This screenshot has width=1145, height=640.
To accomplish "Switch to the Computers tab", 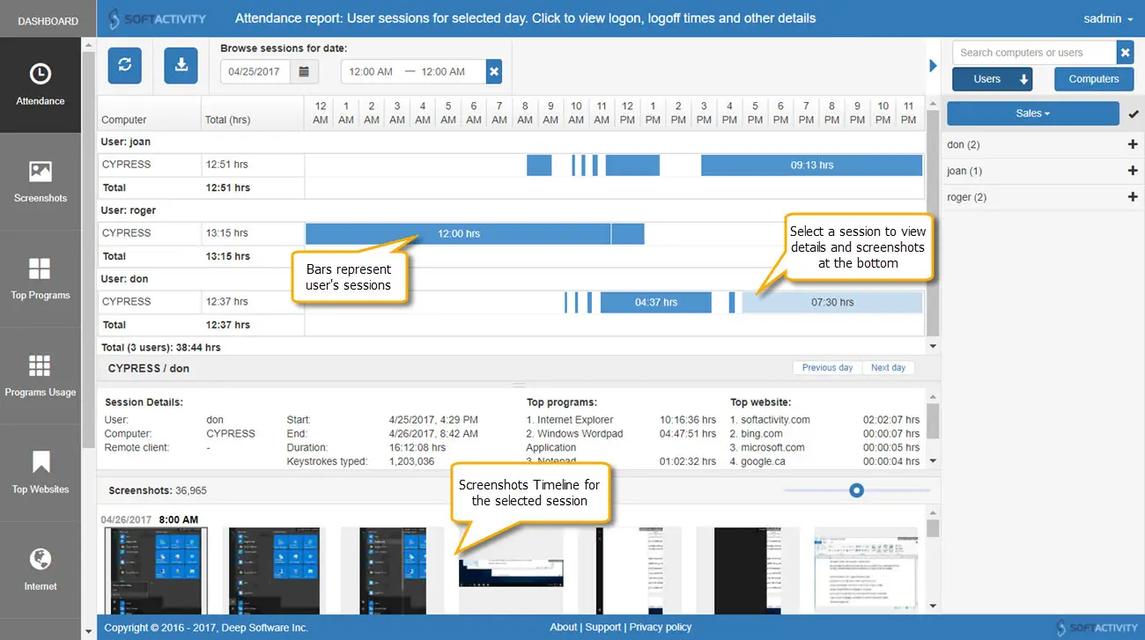I will click(x=1094, y=79).
